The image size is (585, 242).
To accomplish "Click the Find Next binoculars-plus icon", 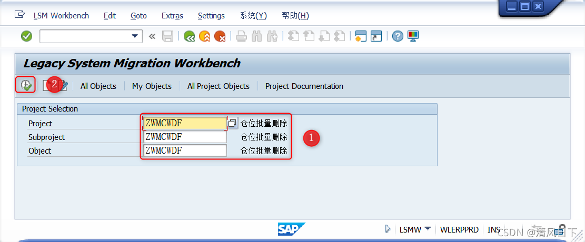I will 272,36.
